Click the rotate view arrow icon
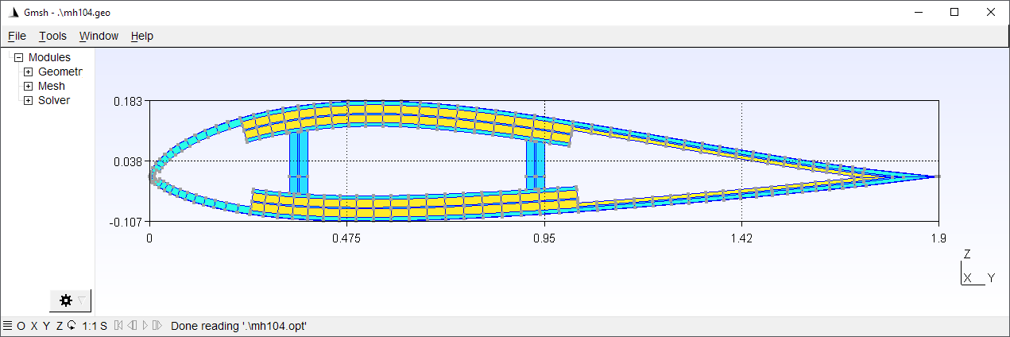 (x=72, y=325)
